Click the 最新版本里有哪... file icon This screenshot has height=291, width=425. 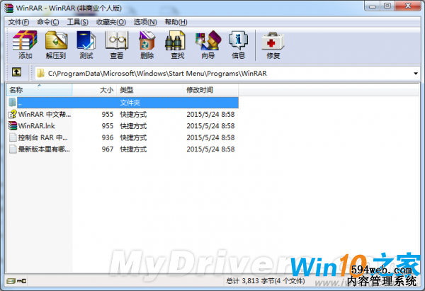[x=13, y=149]
